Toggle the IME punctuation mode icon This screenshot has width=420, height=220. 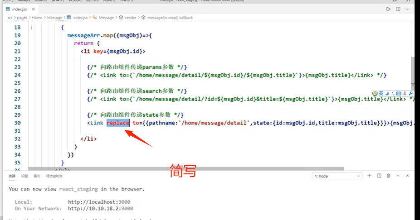[x=393, y=93]
